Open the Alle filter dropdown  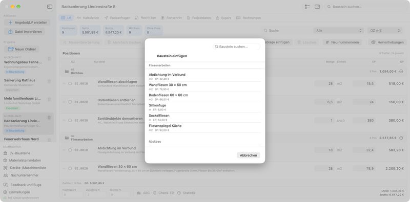pyautogui.click(x=338, y=31)
